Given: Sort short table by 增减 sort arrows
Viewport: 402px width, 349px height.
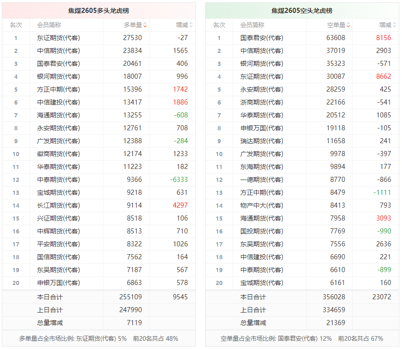Looking at the screenshot, I should tap(394, 25).
